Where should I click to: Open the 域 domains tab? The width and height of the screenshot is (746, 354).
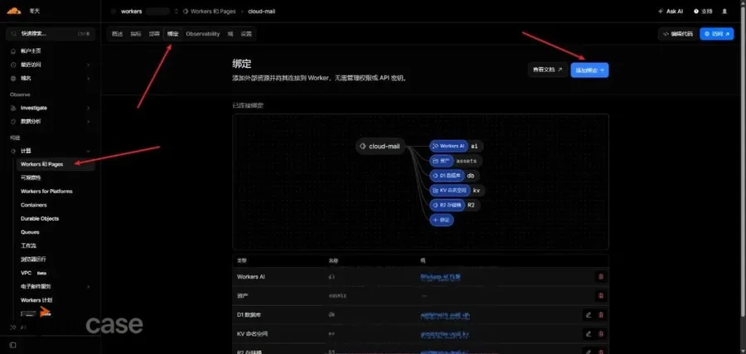coord(230,34)
